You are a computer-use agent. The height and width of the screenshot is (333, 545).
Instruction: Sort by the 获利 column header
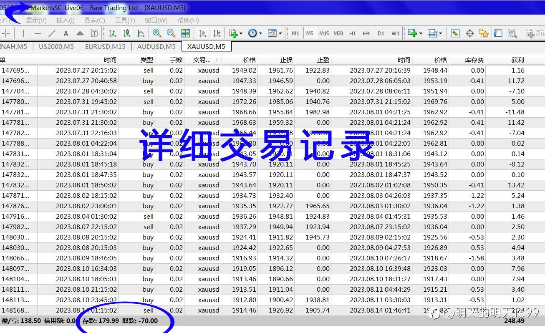(517, 60)
